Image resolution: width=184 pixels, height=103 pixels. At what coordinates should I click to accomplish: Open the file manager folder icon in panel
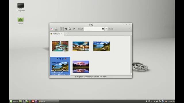click(x=27, y=101)
